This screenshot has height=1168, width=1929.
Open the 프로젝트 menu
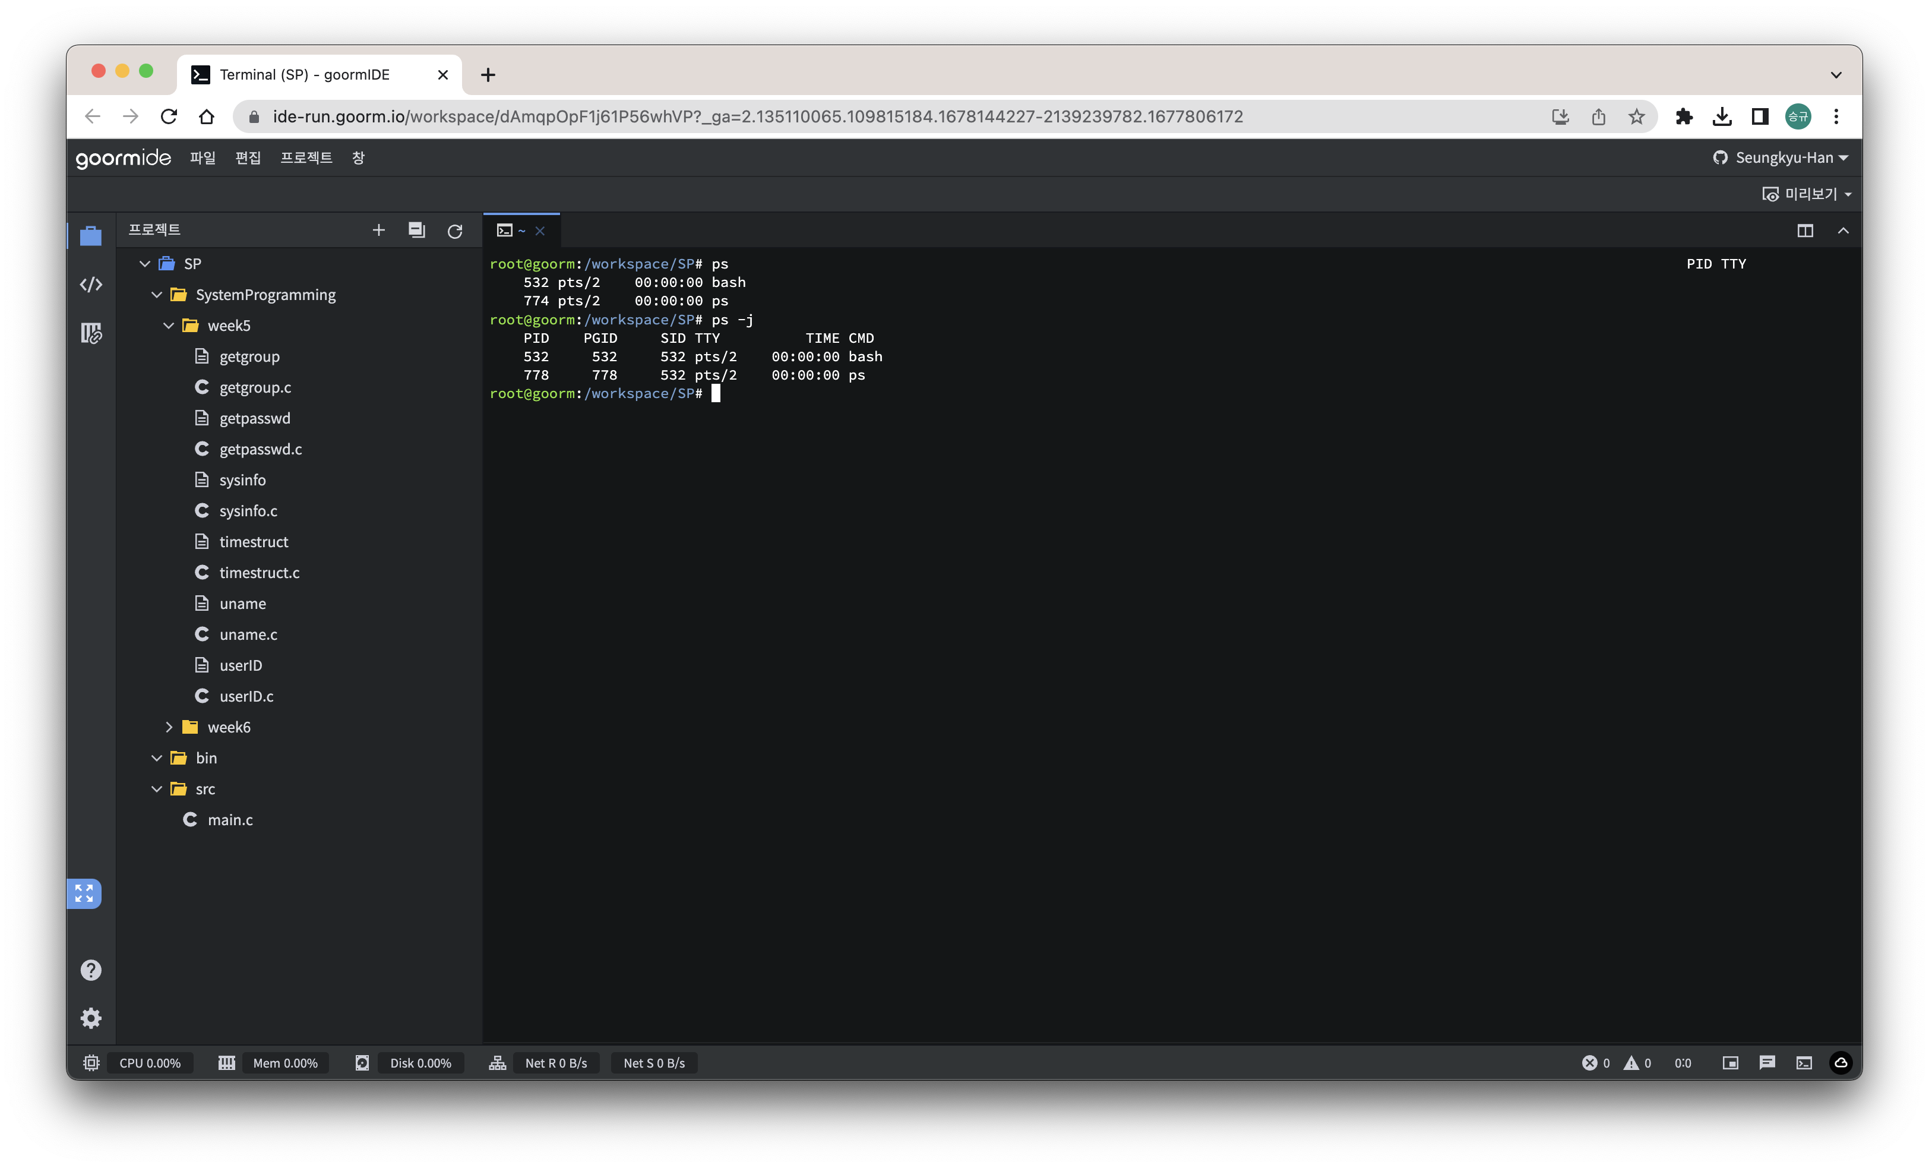pyautogui.click(x=306, y=157)
